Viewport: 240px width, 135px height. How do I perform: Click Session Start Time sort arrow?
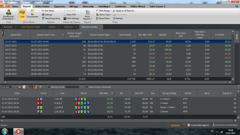(x=63, y=35)
